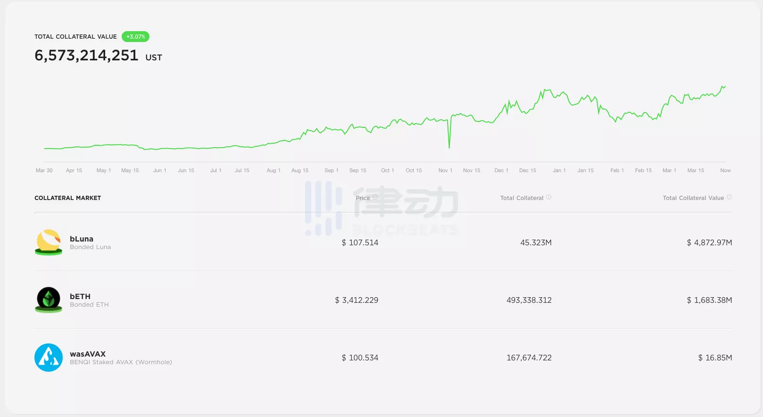Click the bETH token icon

pos(49,300)
